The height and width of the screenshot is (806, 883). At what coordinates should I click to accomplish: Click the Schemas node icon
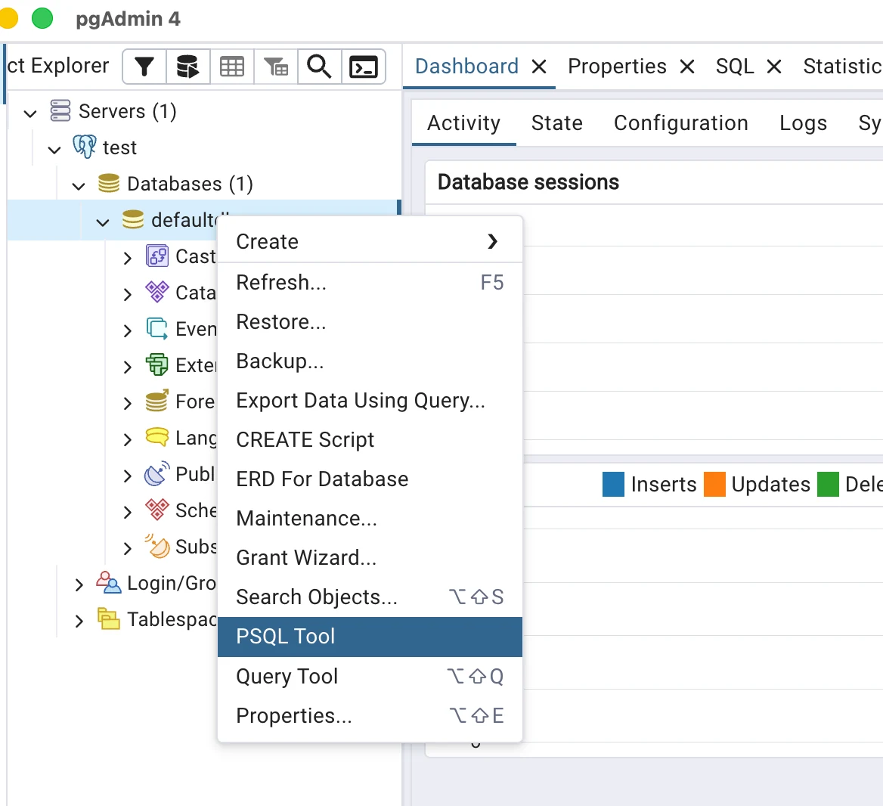[x=157, y=510]
